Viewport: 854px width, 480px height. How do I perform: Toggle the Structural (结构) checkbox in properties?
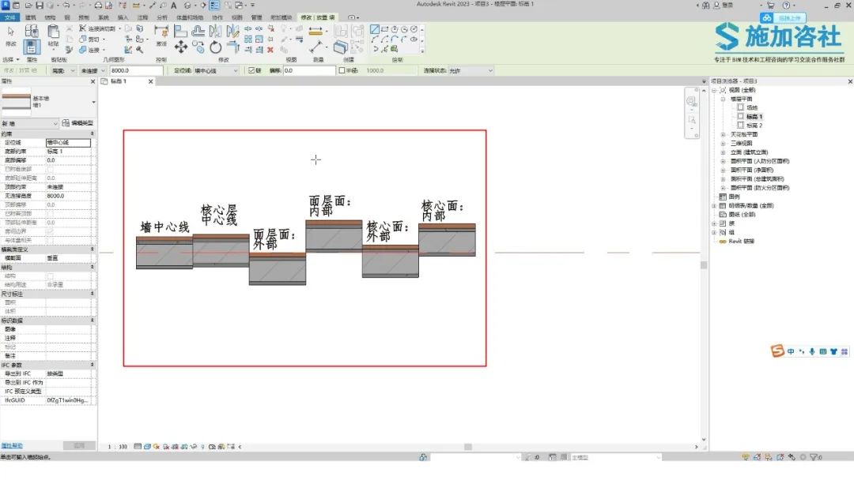click(x=50, y=276)
